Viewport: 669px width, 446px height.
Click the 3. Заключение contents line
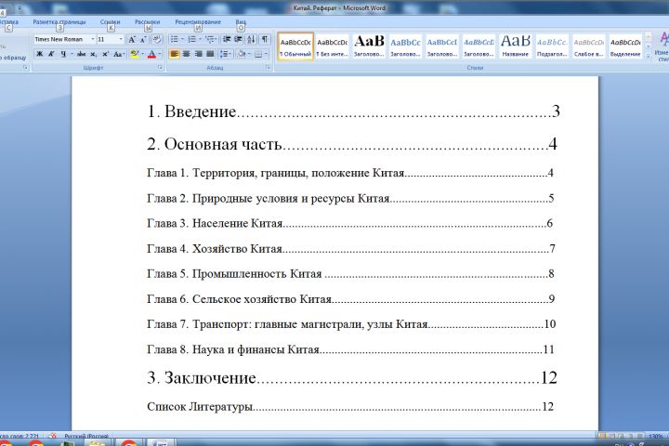point(352,378)
